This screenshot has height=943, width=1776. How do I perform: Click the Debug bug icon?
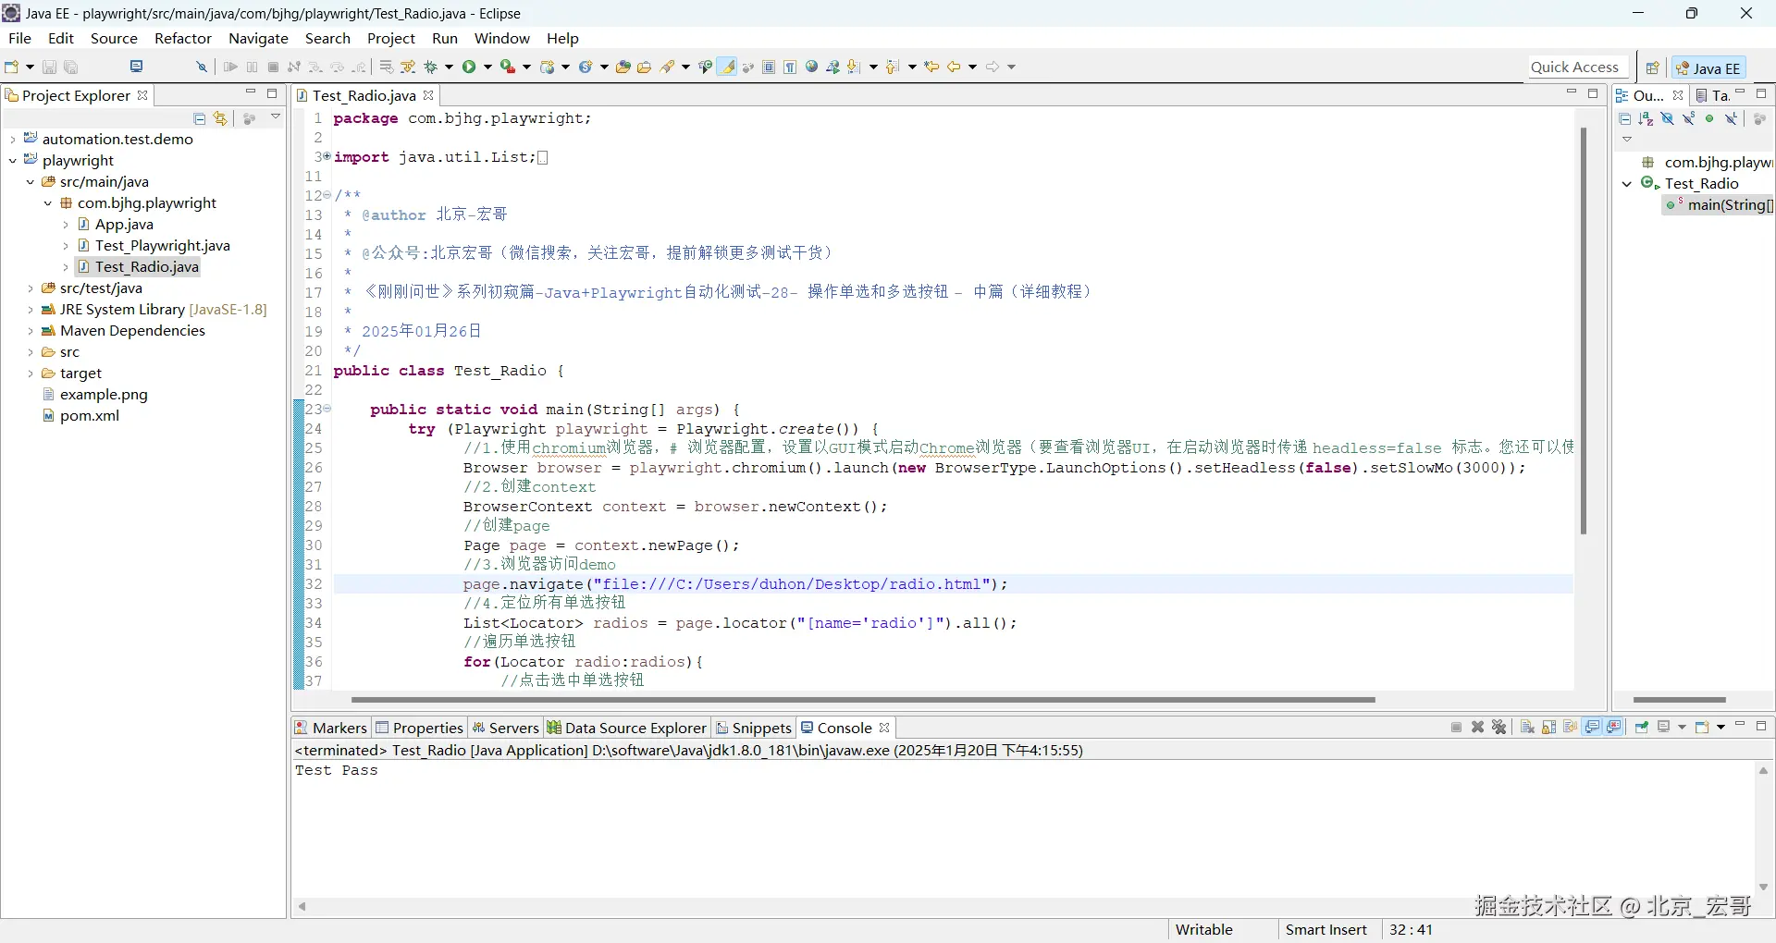(x=431, y=67)
